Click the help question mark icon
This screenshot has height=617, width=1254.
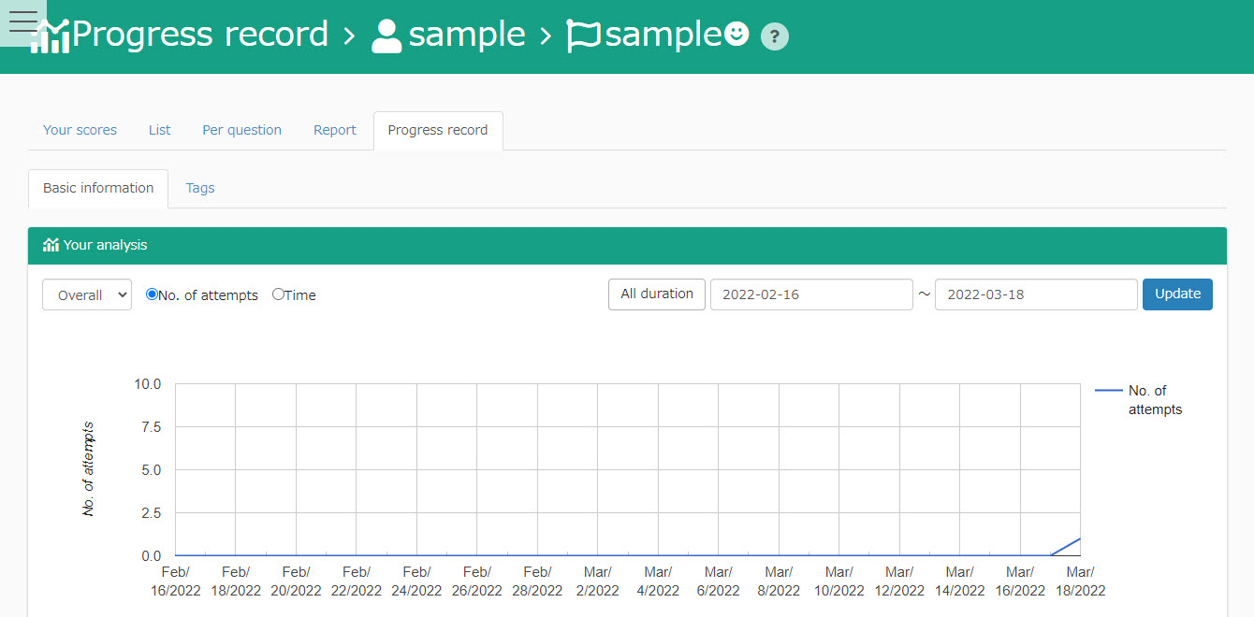coord(774,36)
